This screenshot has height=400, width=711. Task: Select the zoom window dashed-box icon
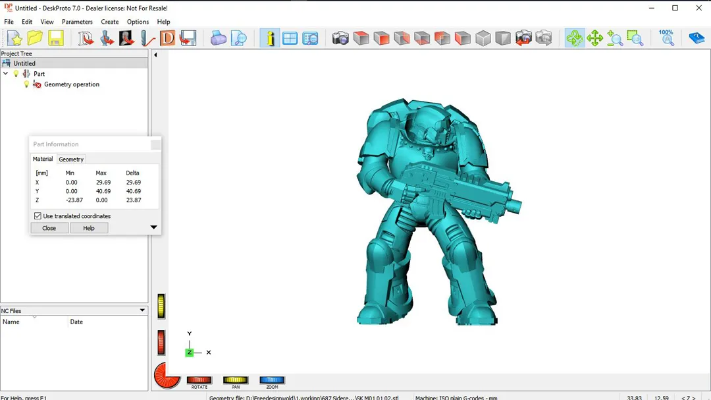pyautogui.click(x=635, y=38)
